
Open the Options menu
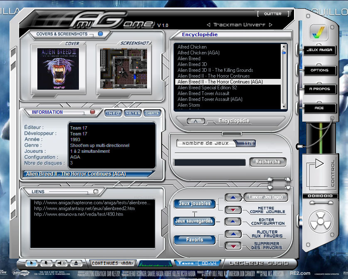(x=319, y=70)
